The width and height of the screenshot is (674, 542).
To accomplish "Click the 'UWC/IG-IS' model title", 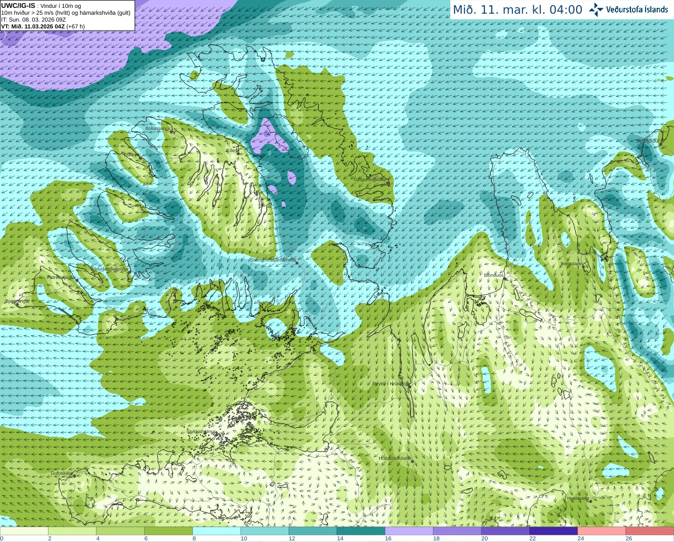I will point(18,5).
